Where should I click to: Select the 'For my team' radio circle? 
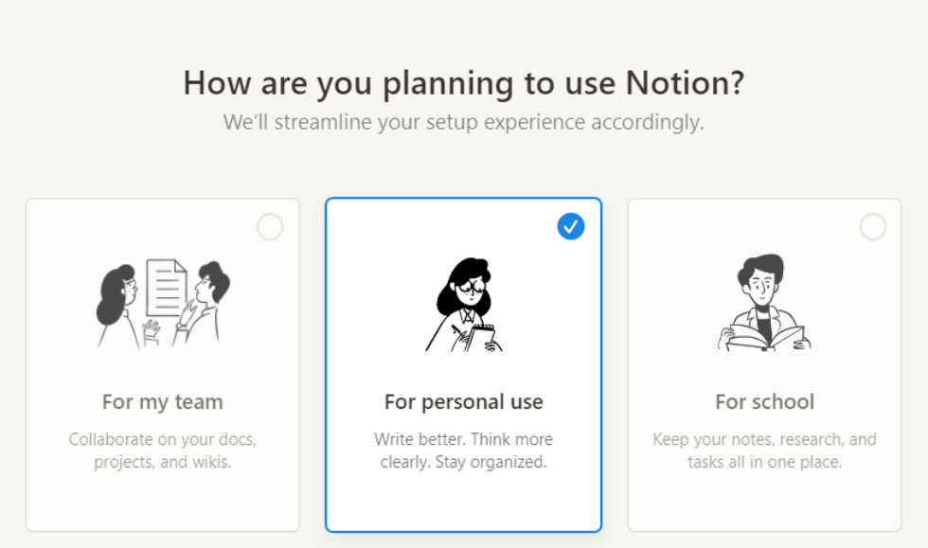(270, 226)
